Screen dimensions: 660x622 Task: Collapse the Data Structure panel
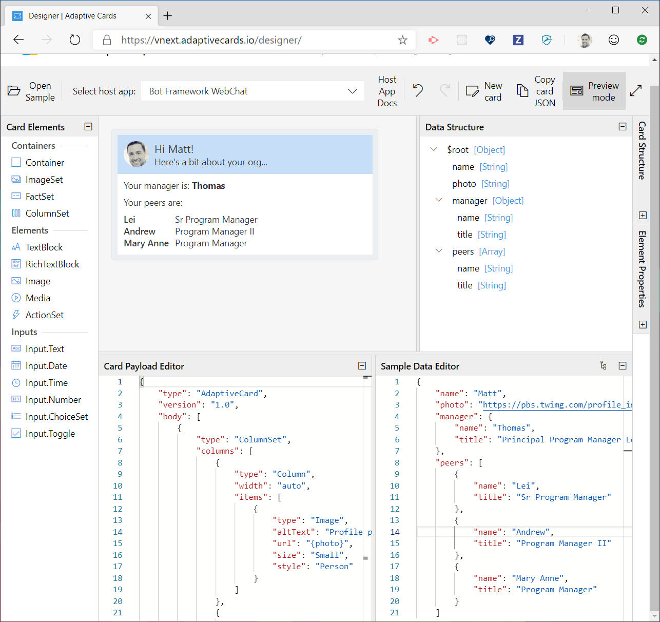[x=623, y=126]
